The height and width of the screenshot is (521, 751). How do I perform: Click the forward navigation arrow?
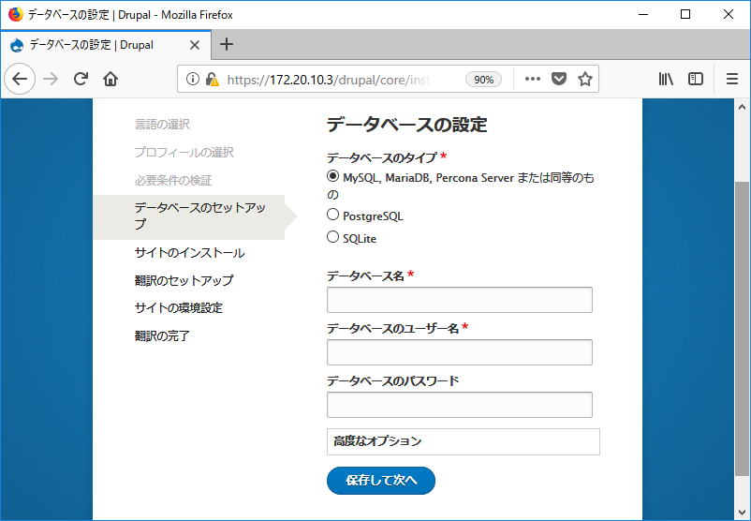tap(51, 79)
